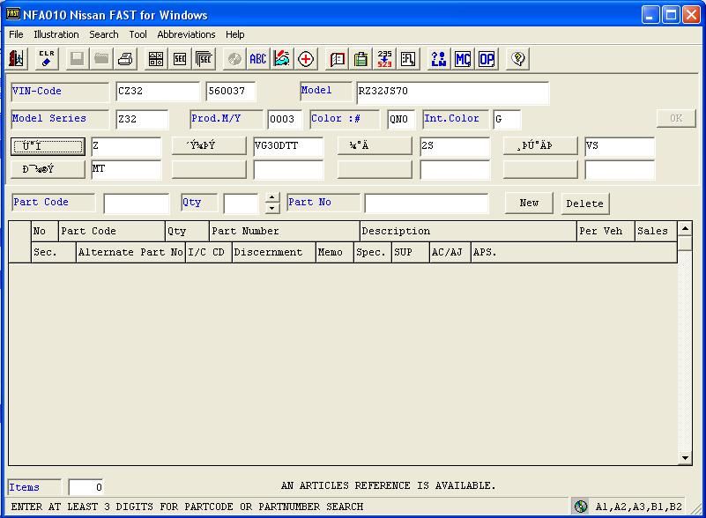The width and height of the screenshot is (706, 518).
Task: Click the CLR clear eraser icon
Action: click(x=47, y=59)
